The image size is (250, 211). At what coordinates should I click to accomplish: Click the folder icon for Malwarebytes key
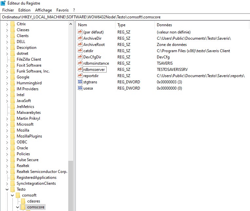click(13, 113)
